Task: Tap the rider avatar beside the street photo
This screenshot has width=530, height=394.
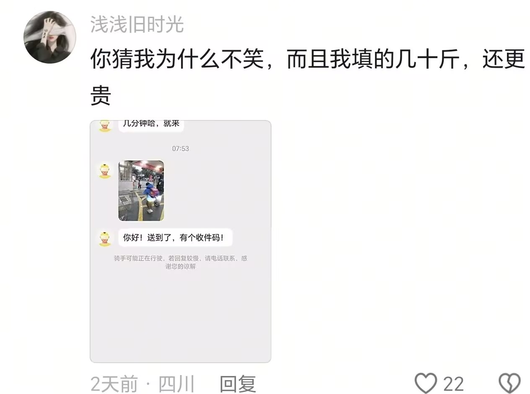Action: (x=105, y=171)
